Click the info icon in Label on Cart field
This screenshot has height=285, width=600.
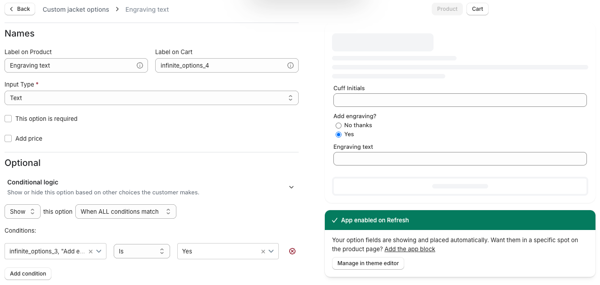(x=291, y=65)
